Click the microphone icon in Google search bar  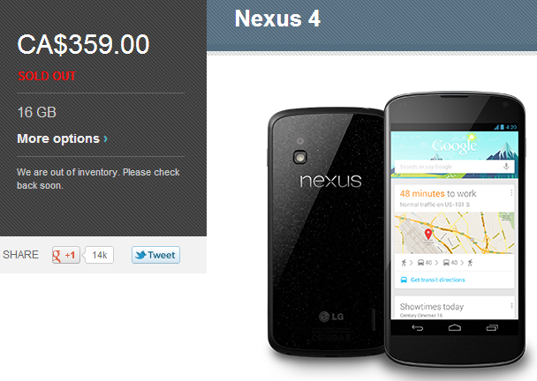tap(506, 167)
